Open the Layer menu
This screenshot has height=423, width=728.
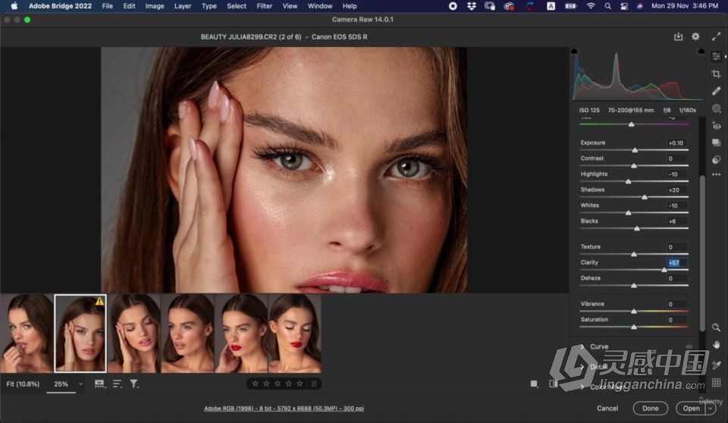(183, 6)
